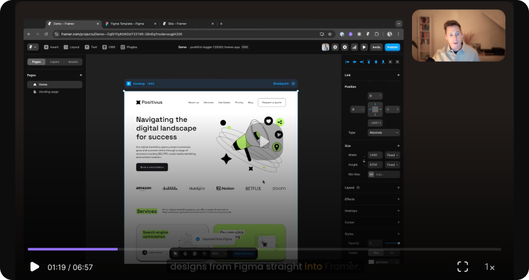The image size is (529, 280).
Task: Open the Framer logo main menu
Action: click(33, 47)
